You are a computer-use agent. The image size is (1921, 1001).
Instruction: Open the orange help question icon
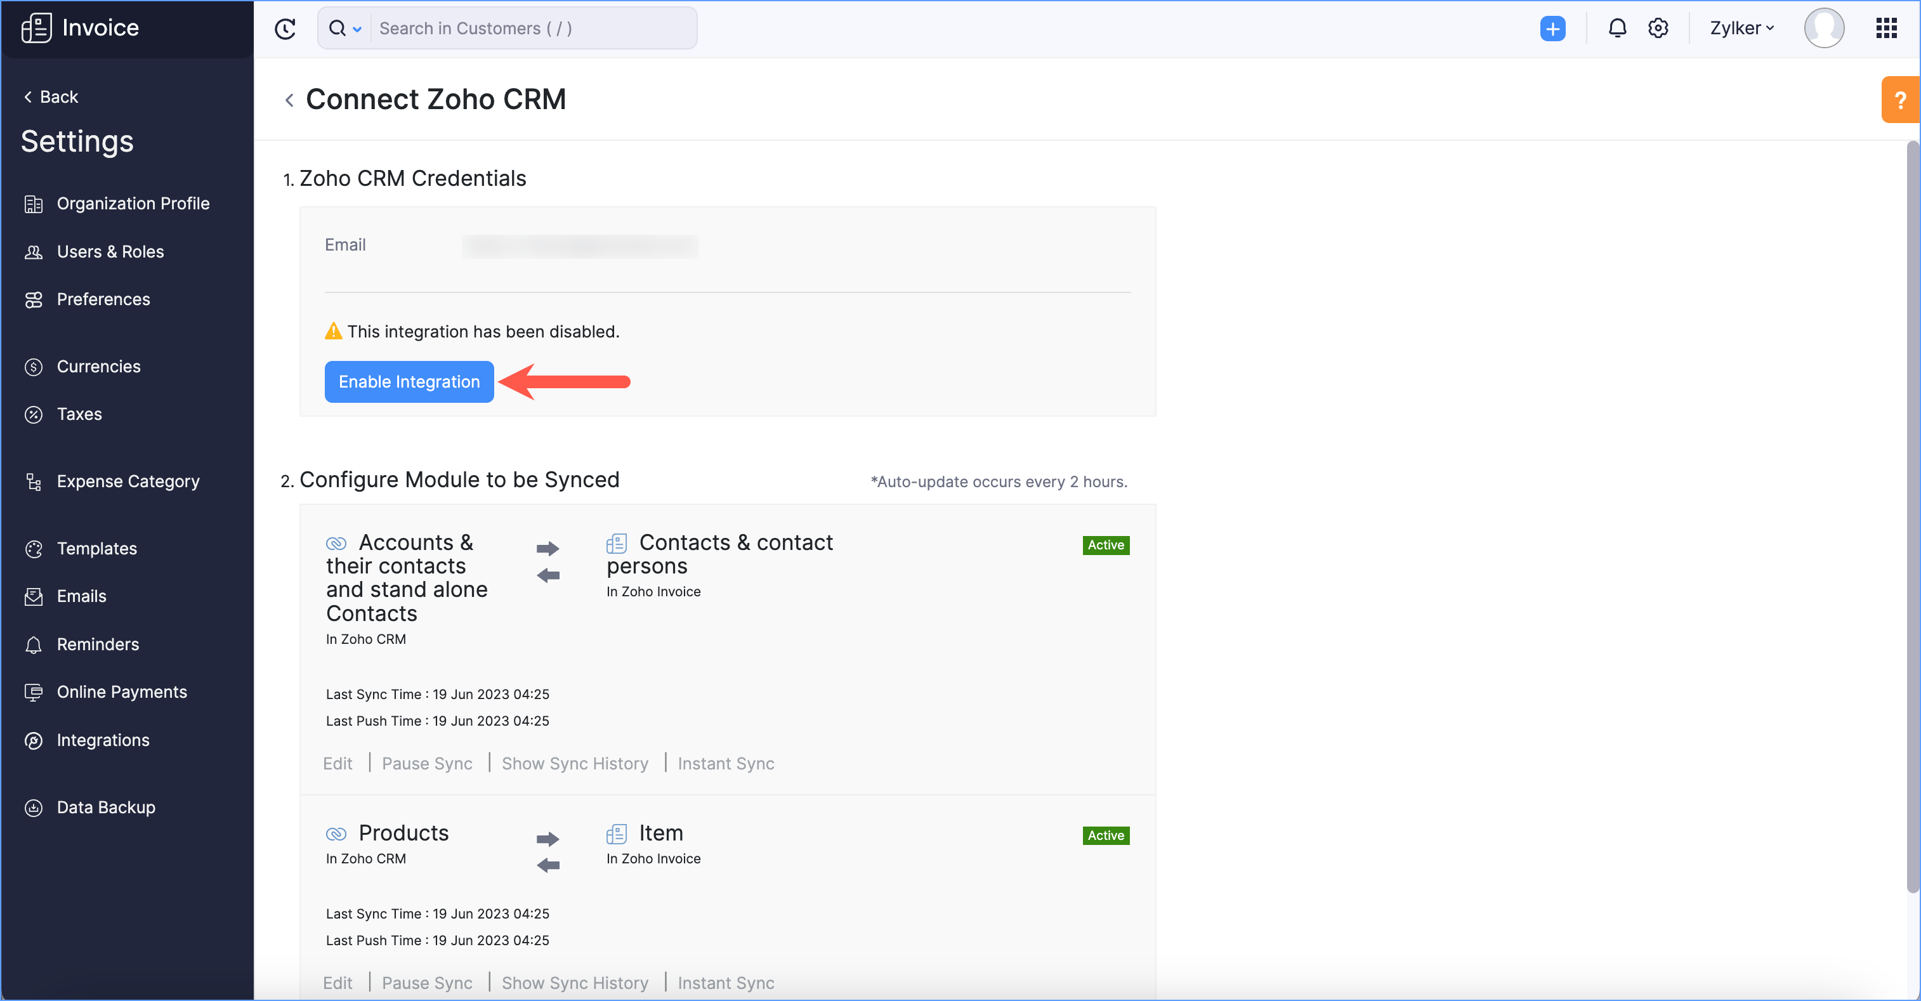1899,100
